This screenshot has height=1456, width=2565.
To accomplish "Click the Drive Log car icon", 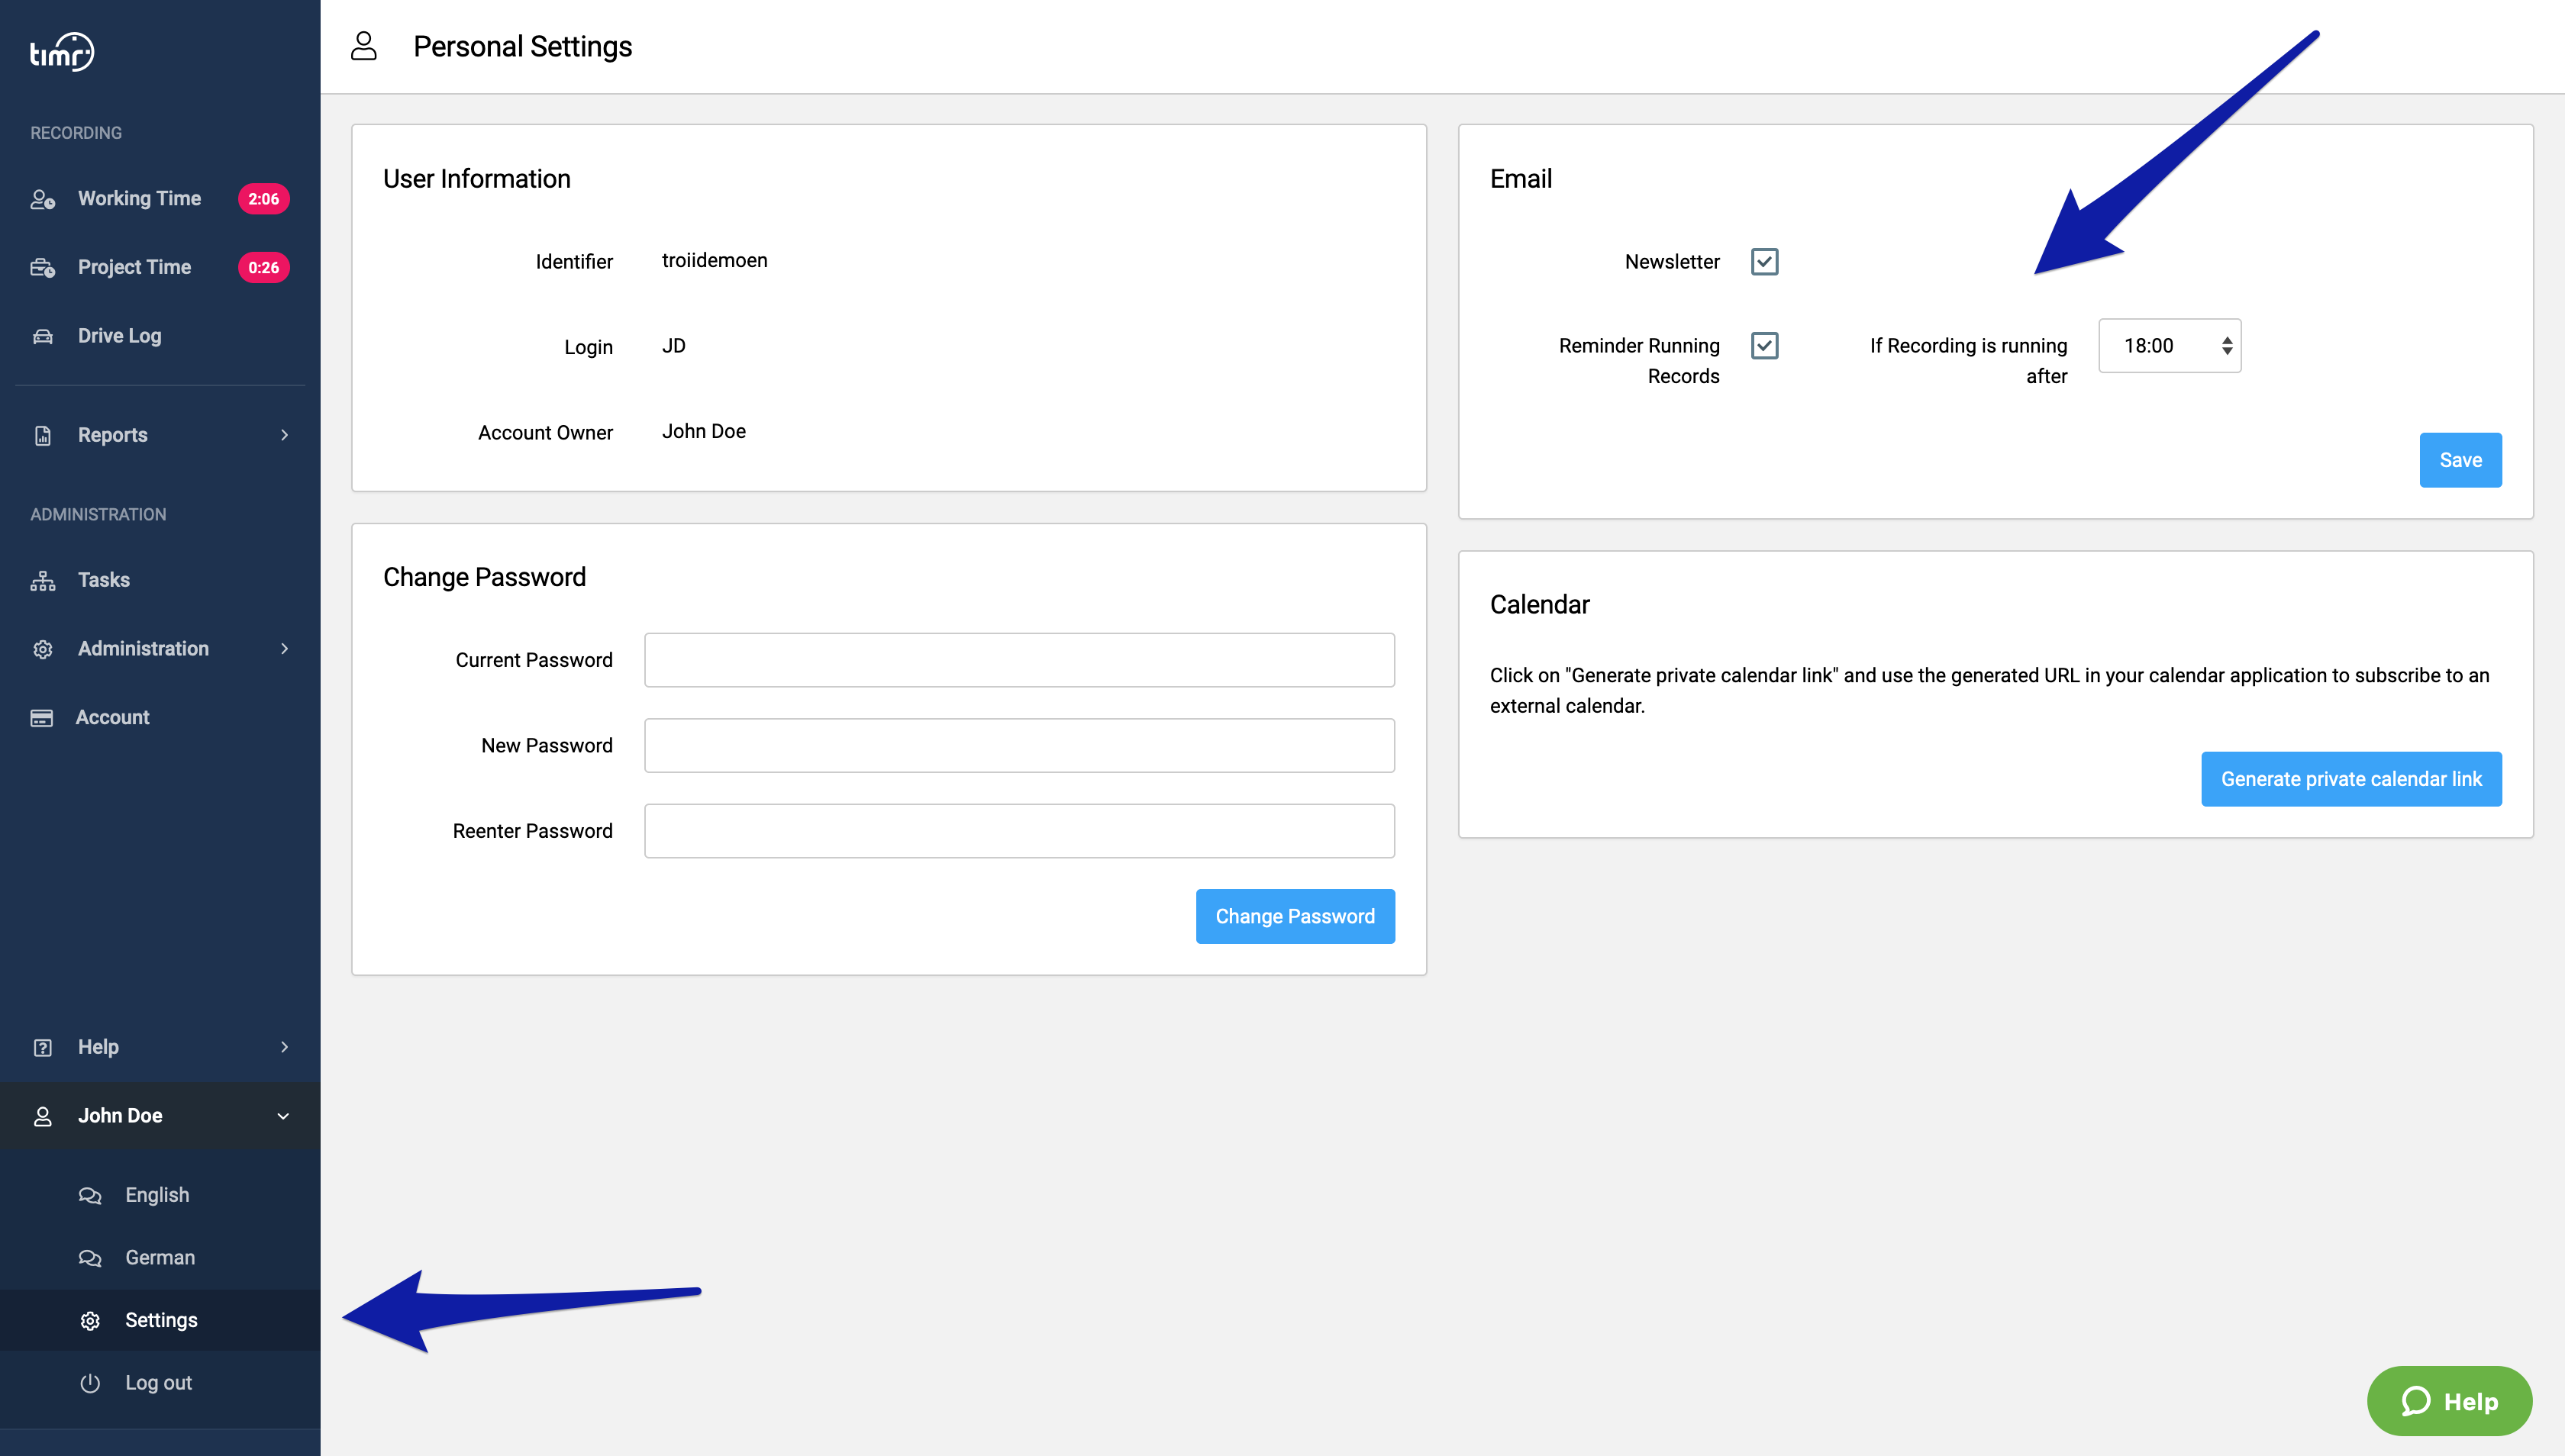I will [42, 336].
